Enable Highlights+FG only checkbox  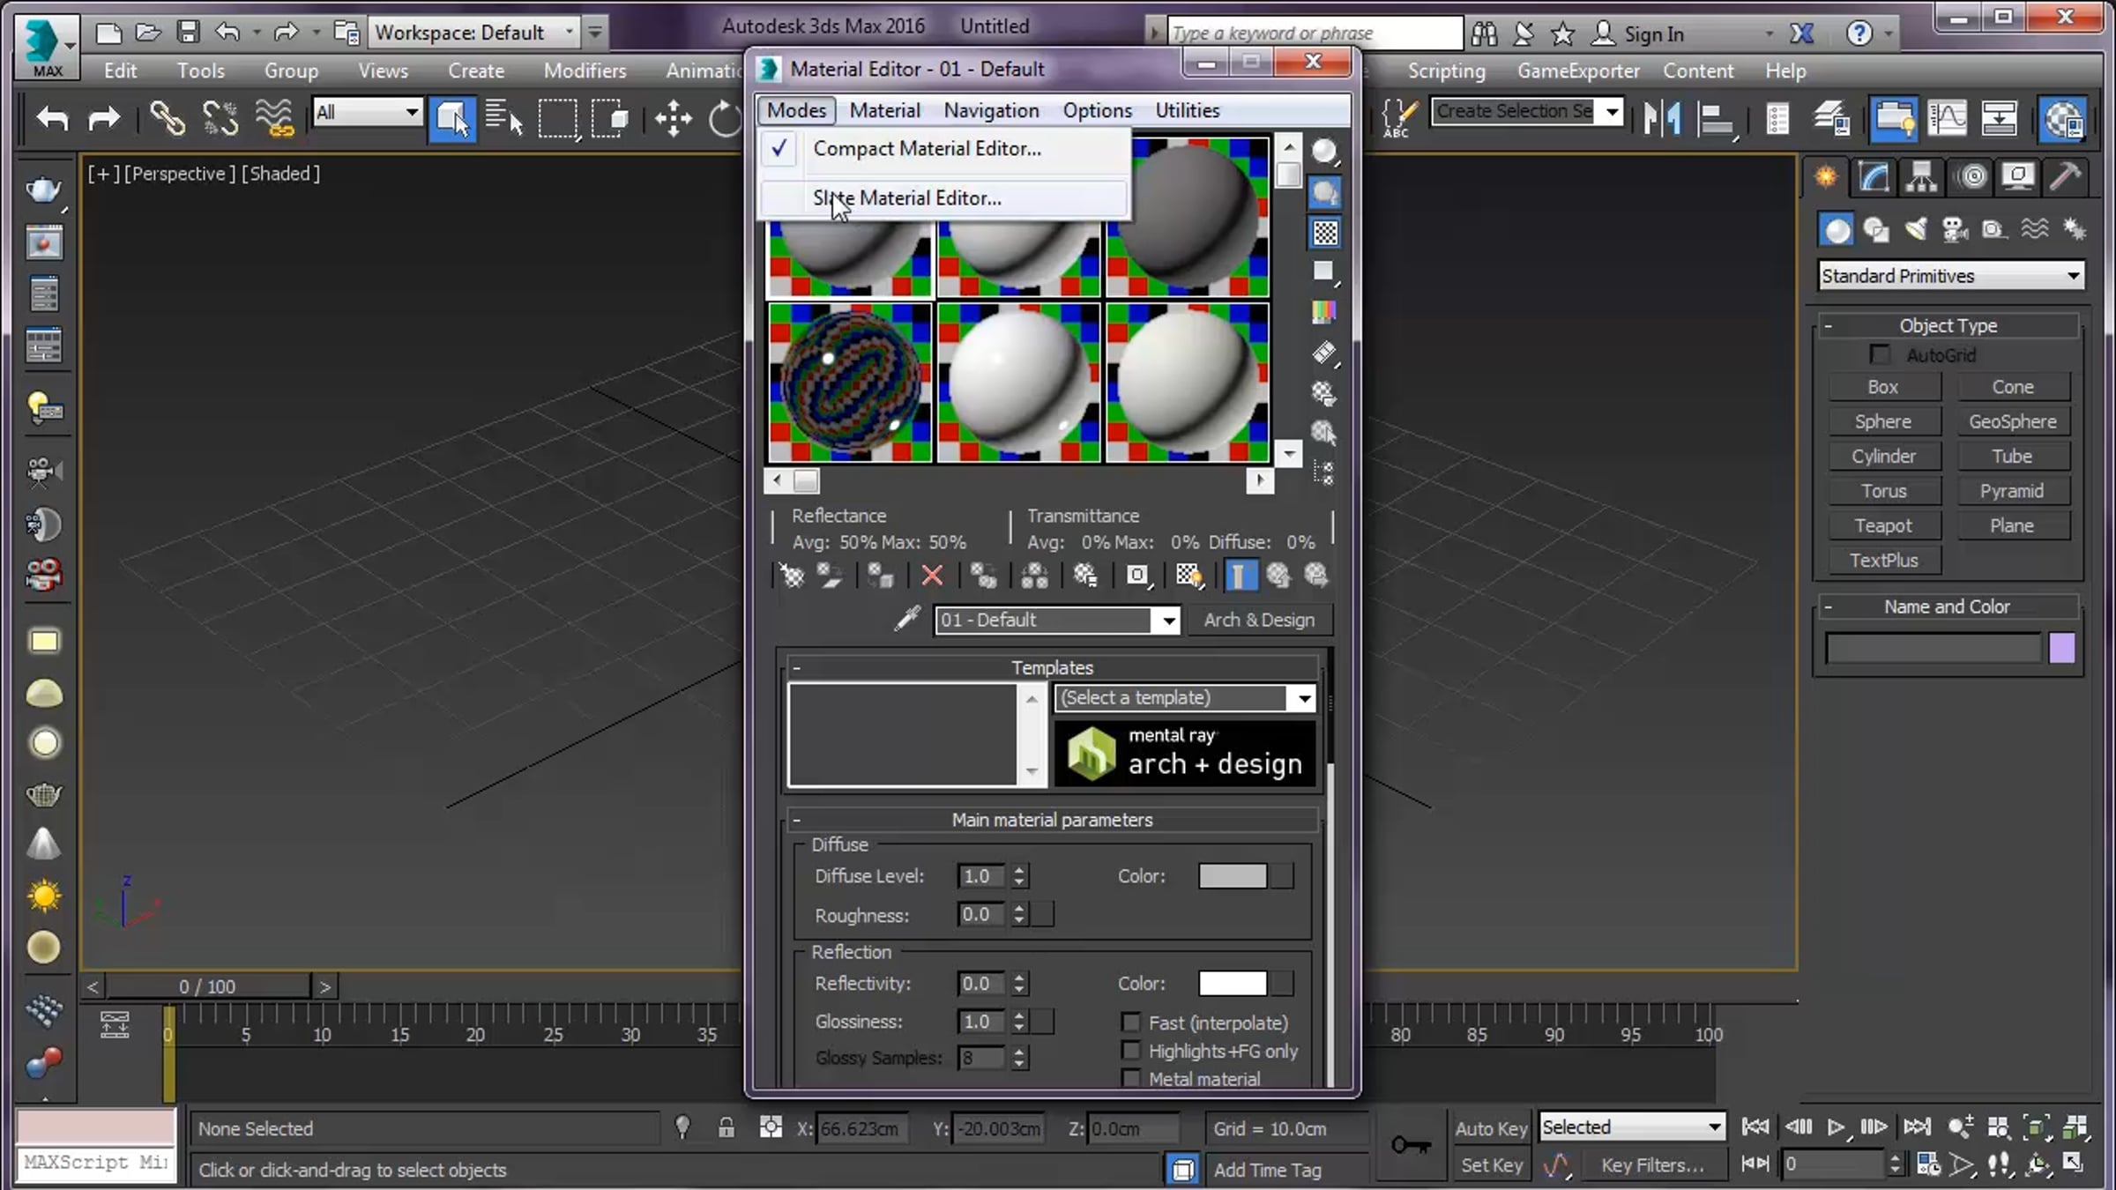click(1130, 1051)
